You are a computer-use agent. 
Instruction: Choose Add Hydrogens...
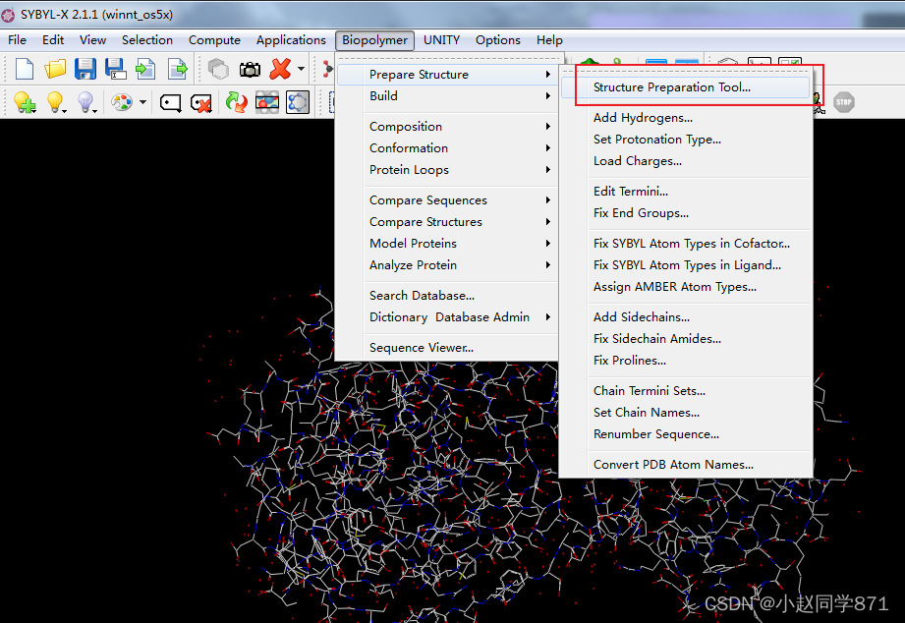click(x=686, y=118)
